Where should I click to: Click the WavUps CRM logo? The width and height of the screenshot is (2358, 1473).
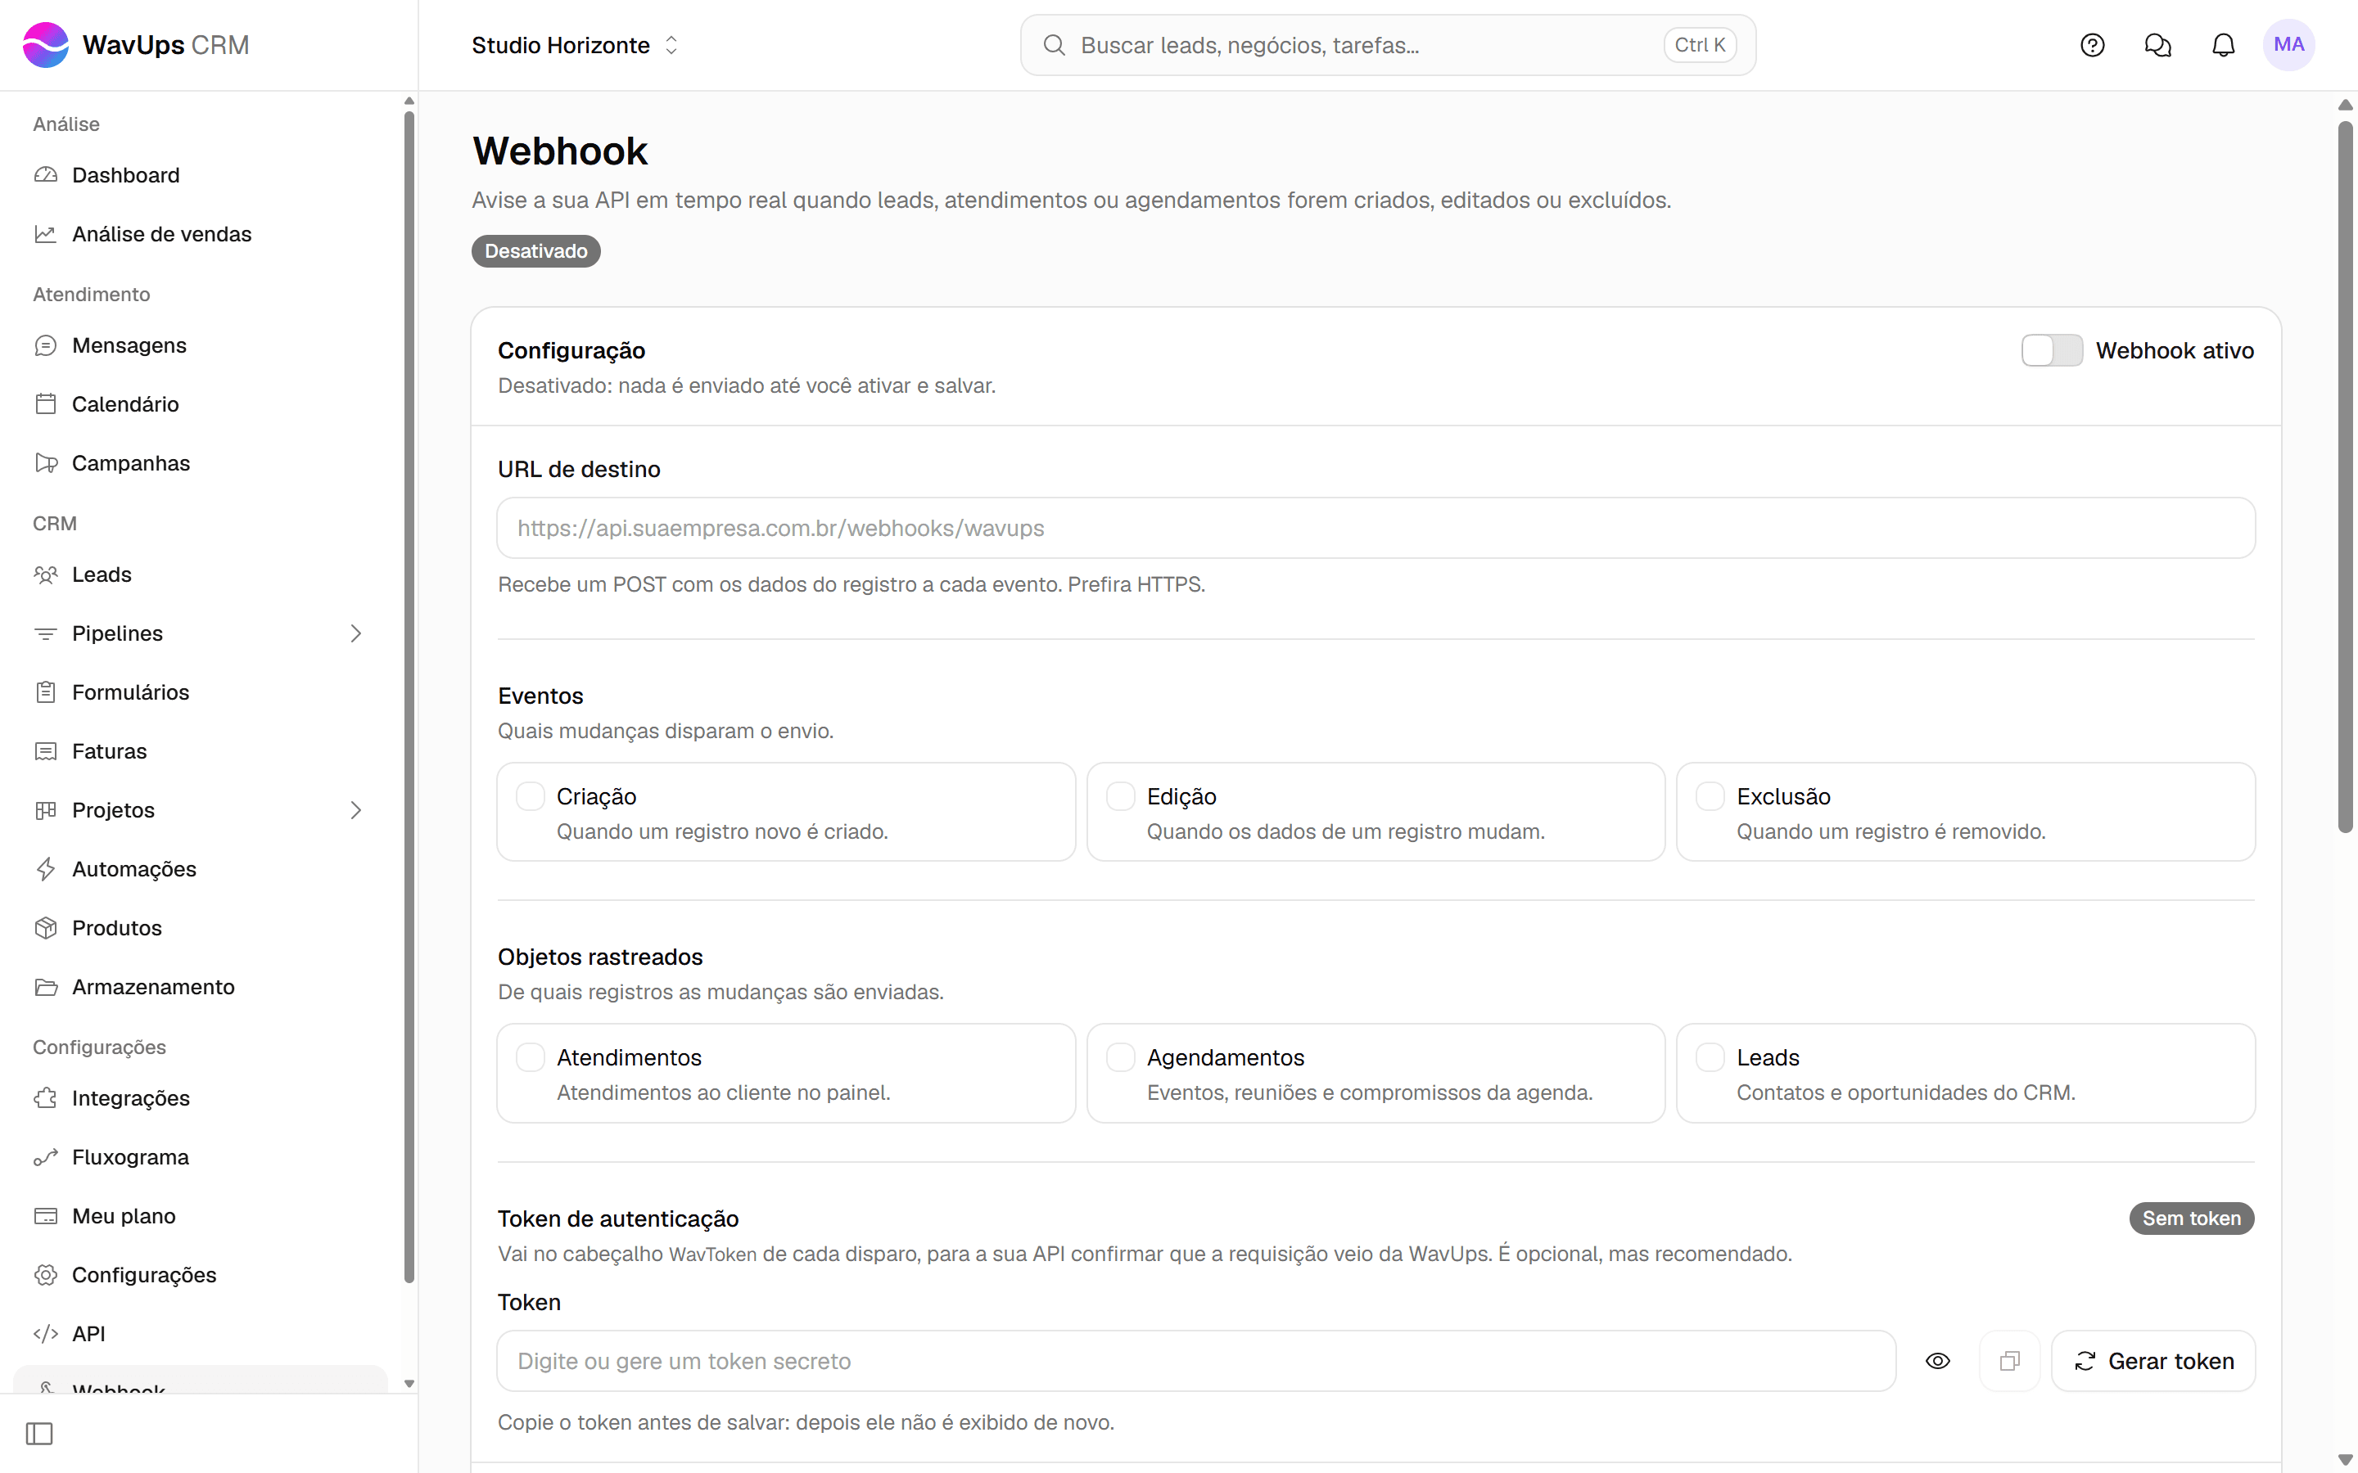[x=137, y=45]
